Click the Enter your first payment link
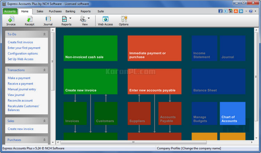Viewport: 261px width, 153px height. [24, 48]
